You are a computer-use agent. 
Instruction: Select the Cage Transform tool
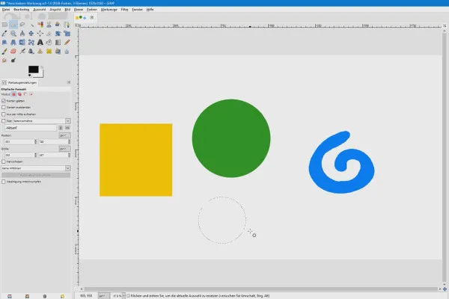[x=31, y=43]
